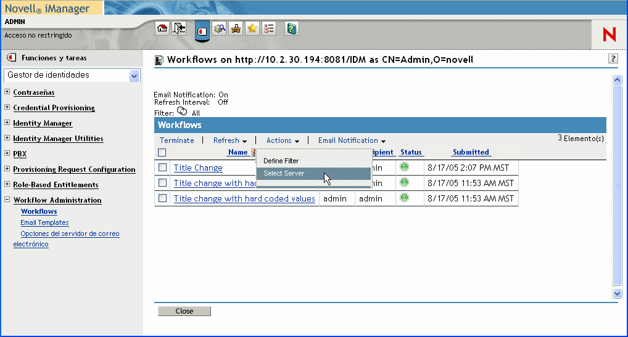Click green status icon for Title Change
Image resolution: width=628 pixels, height=337 pixels.
(405, 167)
